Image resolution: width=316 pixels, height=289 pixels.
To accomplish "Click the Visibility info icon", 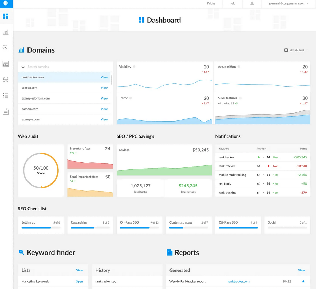I will coord(134,67).
